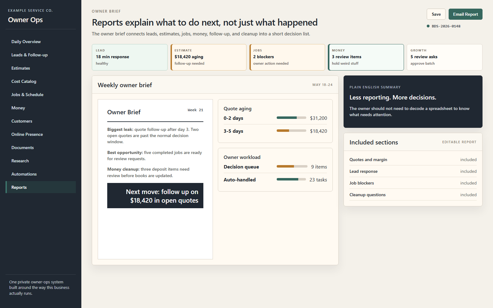Open the Growth 5 review asks card
The height and width of the screenshot is (308, 493).
pos(445,57)
